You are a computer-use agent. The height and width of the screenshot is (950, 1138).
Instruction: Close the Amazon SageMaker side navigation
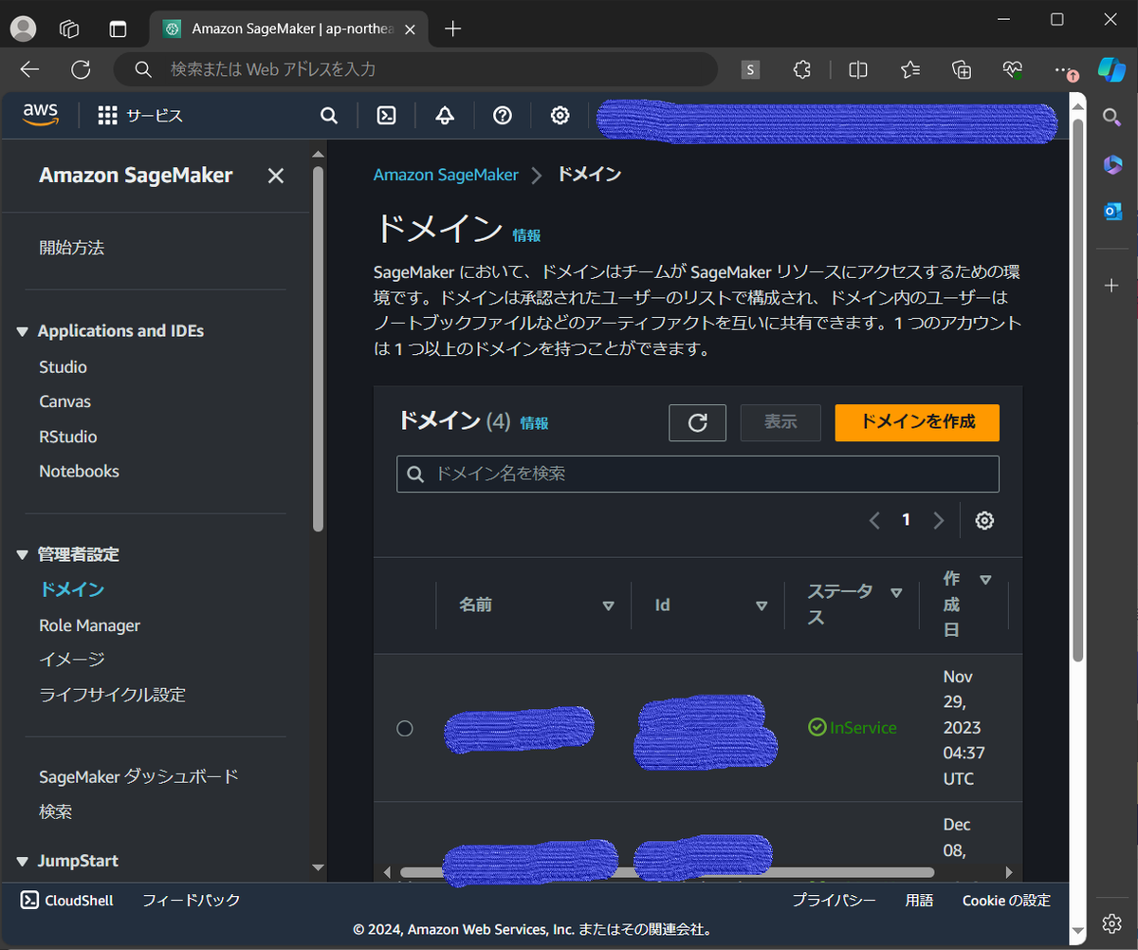(276, 176)
